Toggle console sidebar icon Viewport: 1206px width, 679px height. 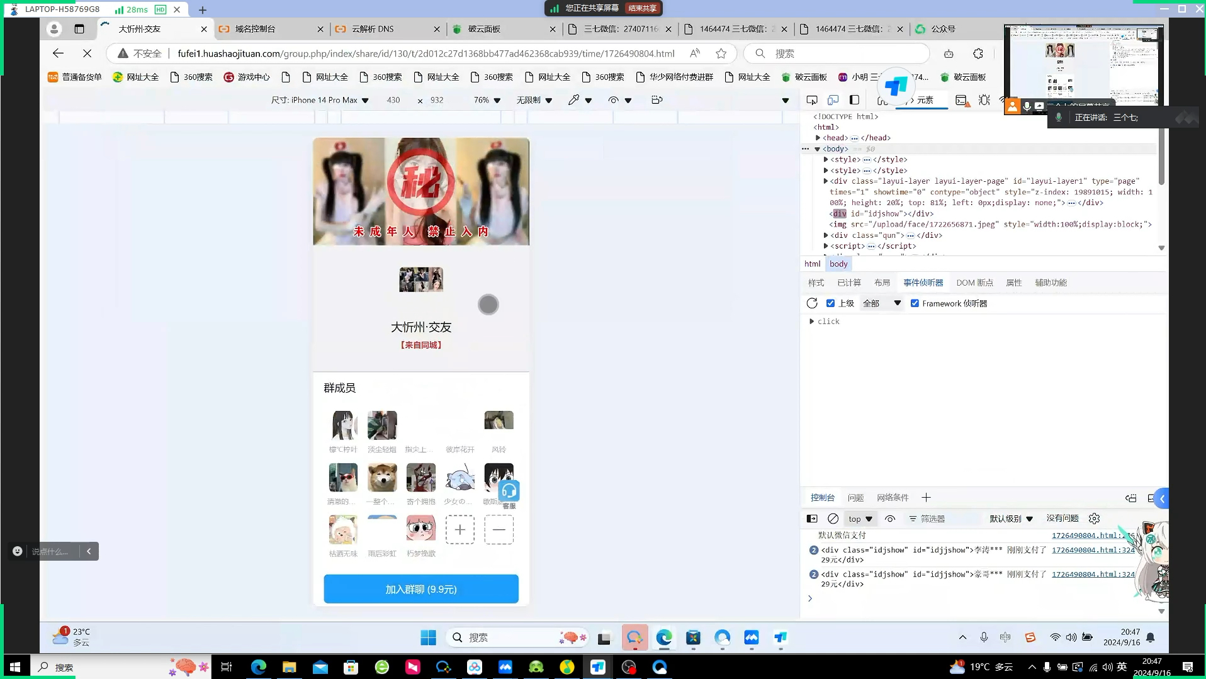[x=812, y=519]
